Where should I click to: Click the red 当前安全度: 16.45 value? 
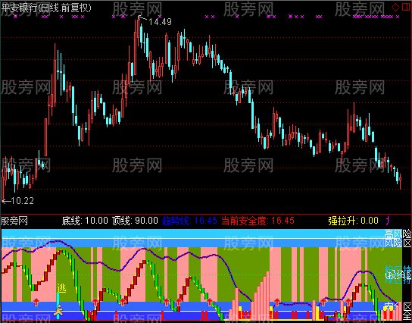tap(257, 221)
